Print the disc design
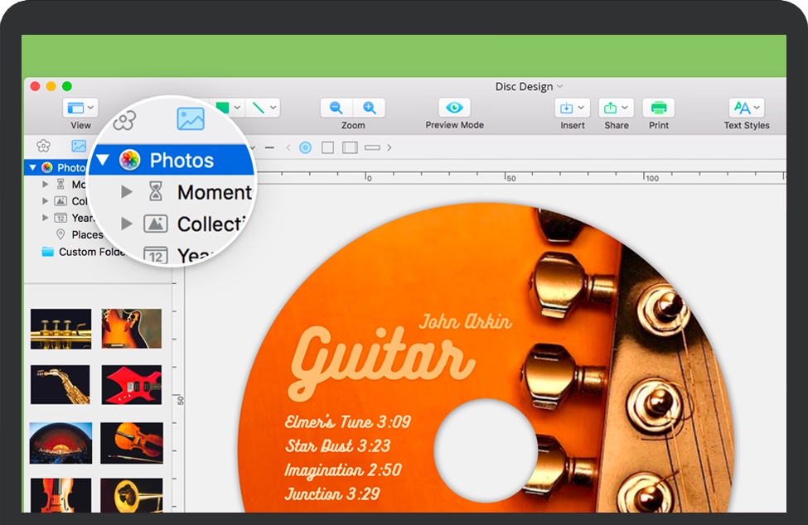The width and height of the screenshot is (808, 525). point(659,108)
